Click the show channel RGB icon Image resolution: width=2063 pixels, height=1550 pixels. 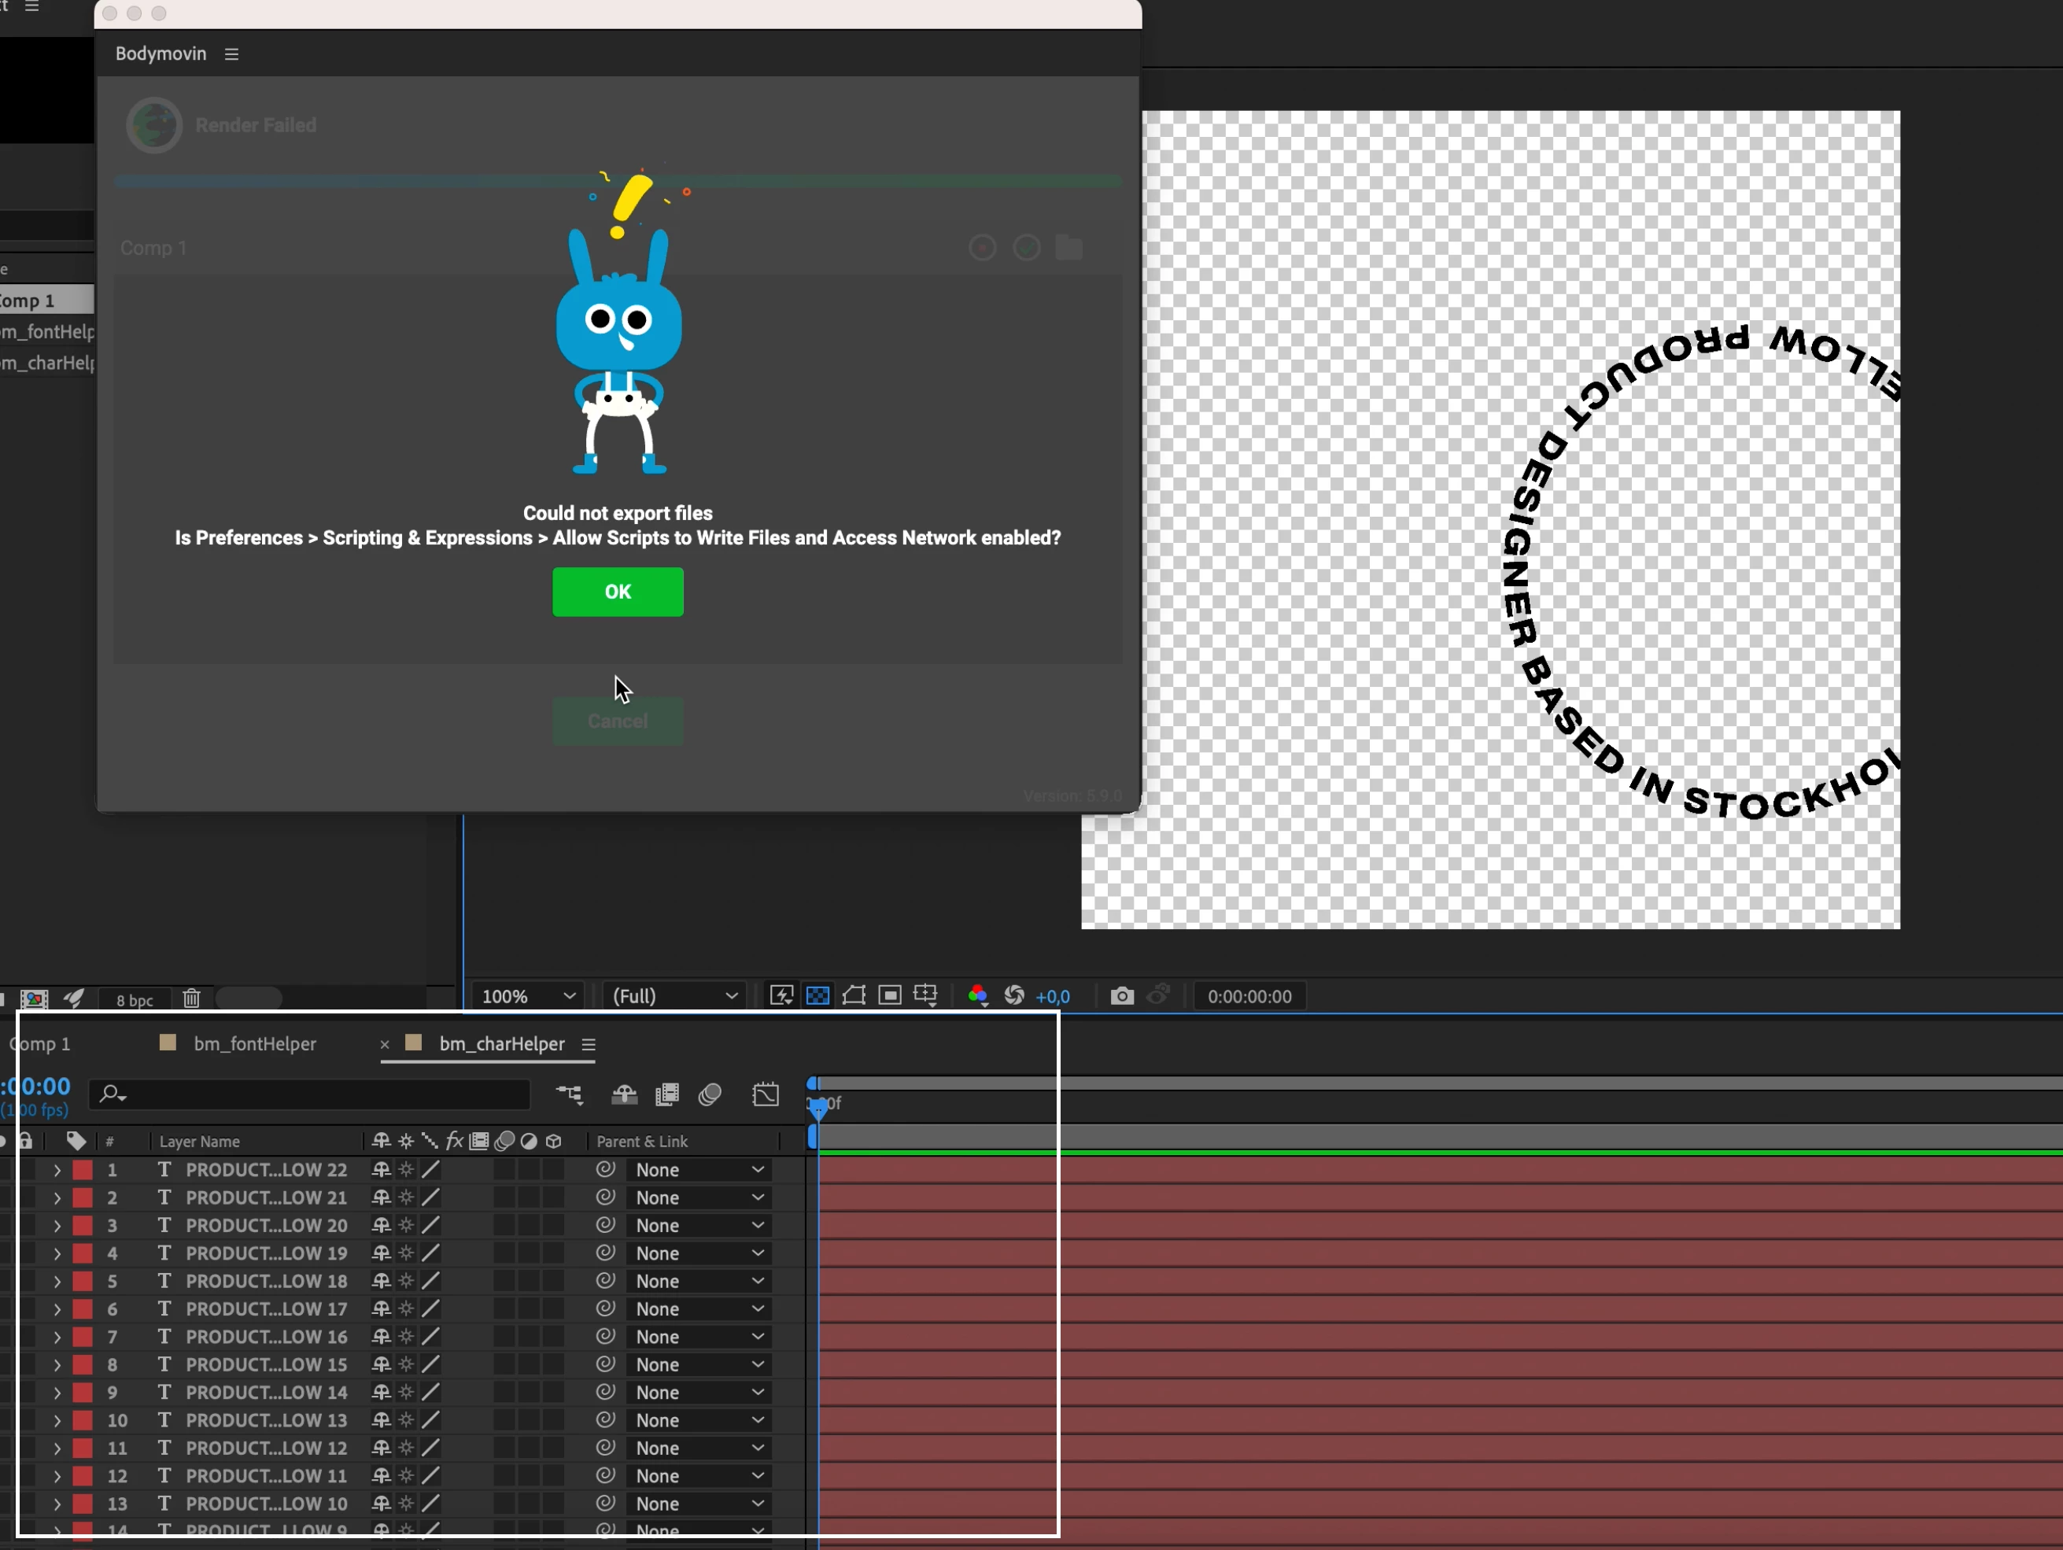pos(977,996)
